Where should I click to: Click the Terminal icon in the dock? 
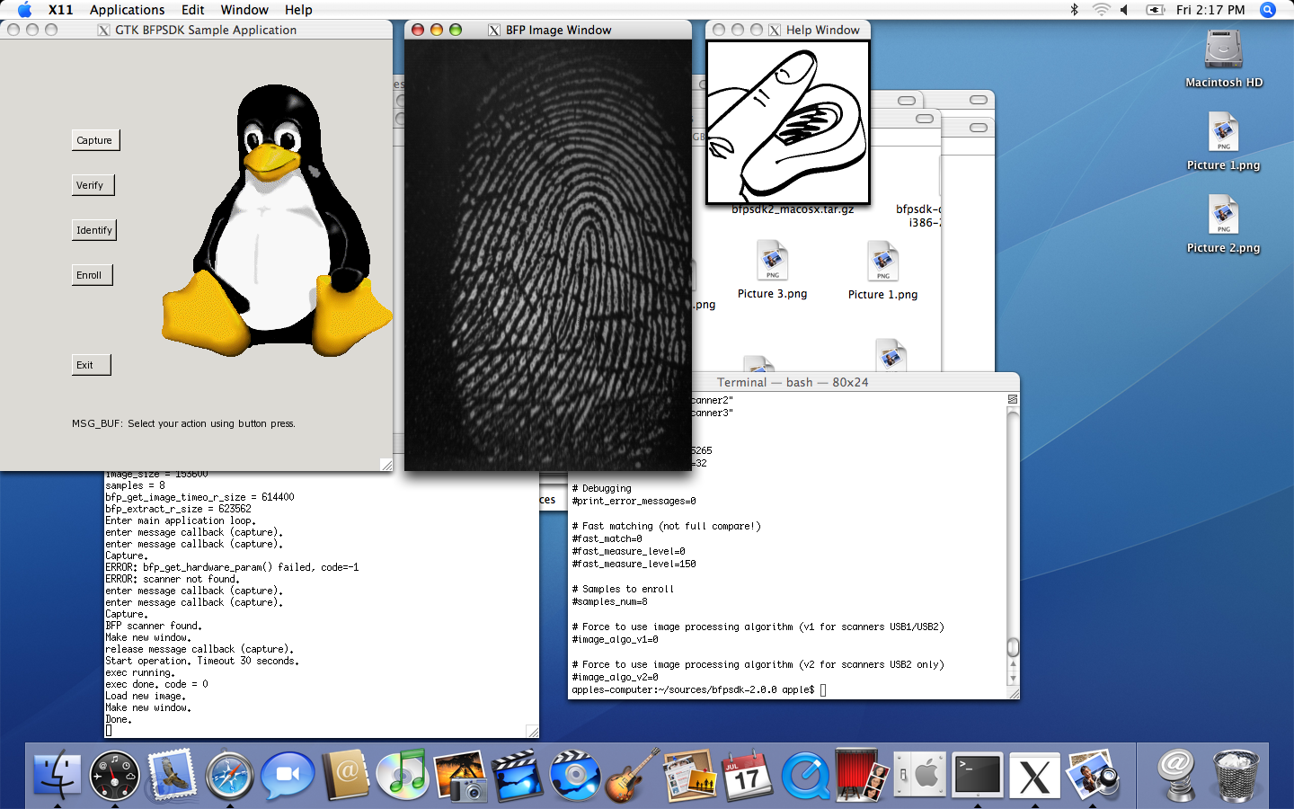[x=977, y=776]
